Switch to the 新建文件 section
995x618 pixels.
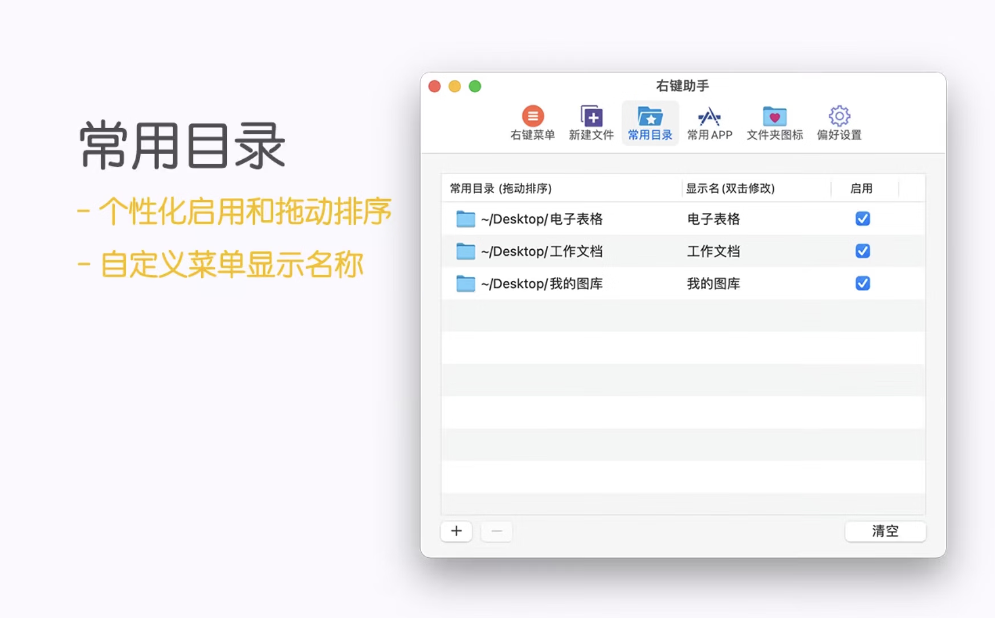tap(591, 123)
